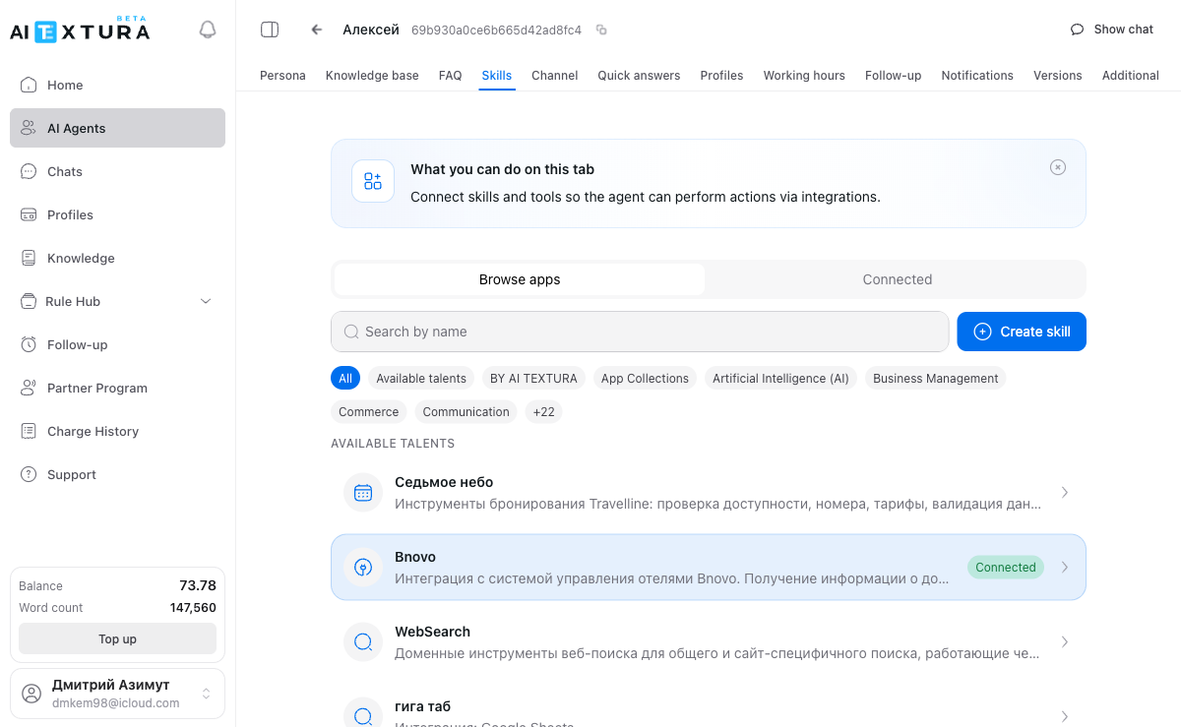This screenshot has height=727, width=1181.
Task: Open the user account switcher arrows
Action: pos(207,694)
